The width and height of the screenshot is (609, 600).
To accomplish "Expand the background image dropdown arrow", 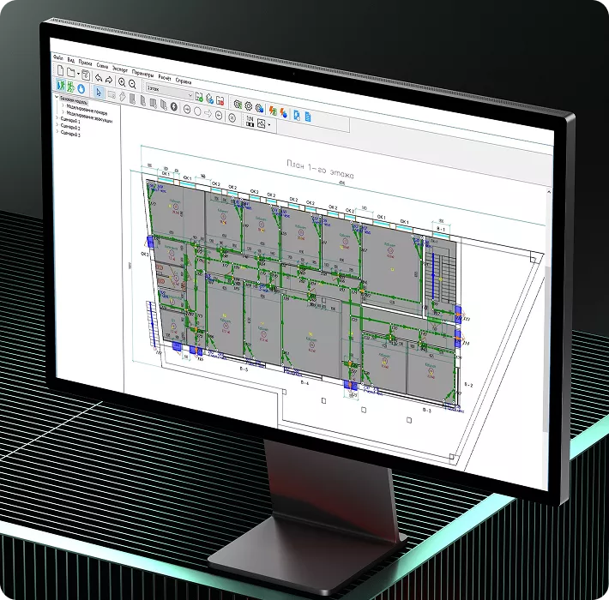I will click(269, 125).
